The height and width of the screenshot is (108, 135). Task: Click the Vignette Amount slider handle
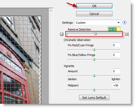click(x=94, y=76)
